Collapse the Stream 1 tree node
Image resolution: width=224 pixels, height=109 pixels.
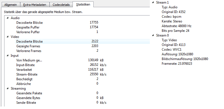pos(153,2)
